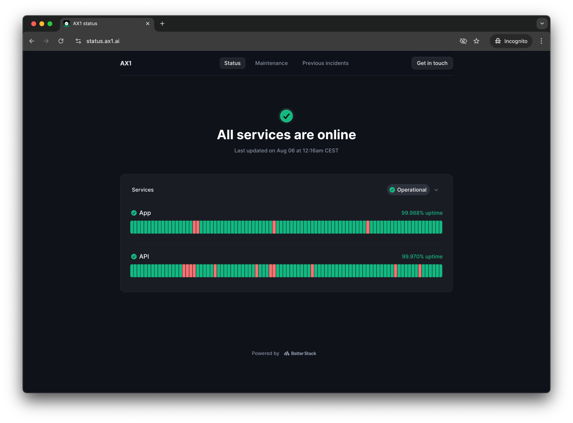Toggle the third-party cookies eye icon
573x423 pixels.
coord(463,41)
